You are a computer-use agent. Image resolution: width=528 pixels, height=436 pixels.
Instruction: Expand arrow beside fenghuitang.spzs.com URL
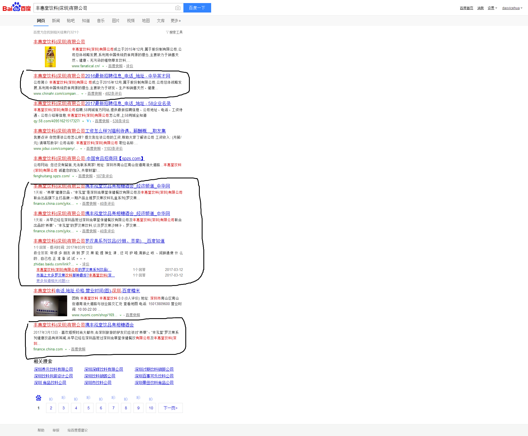pyautogui.click(x=73, y=176)
